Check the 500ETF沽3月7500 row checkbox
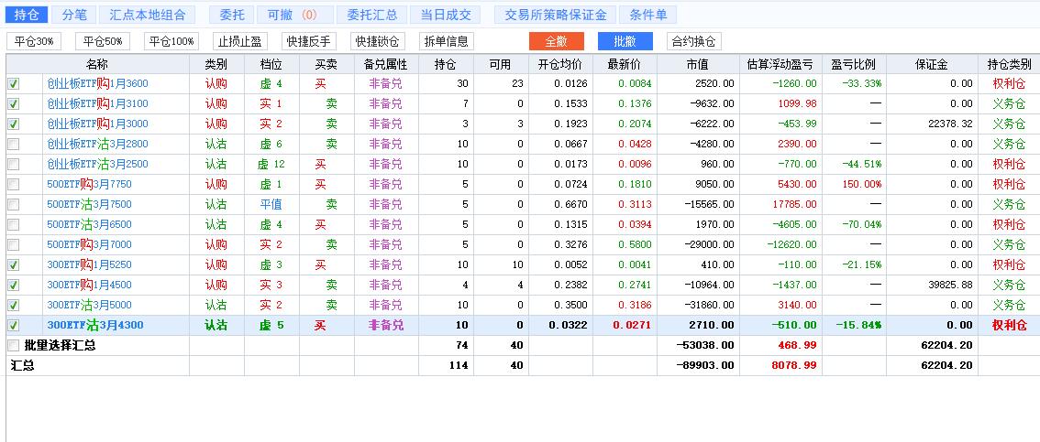Screen dimensions: 1040x442 (13, 204)
